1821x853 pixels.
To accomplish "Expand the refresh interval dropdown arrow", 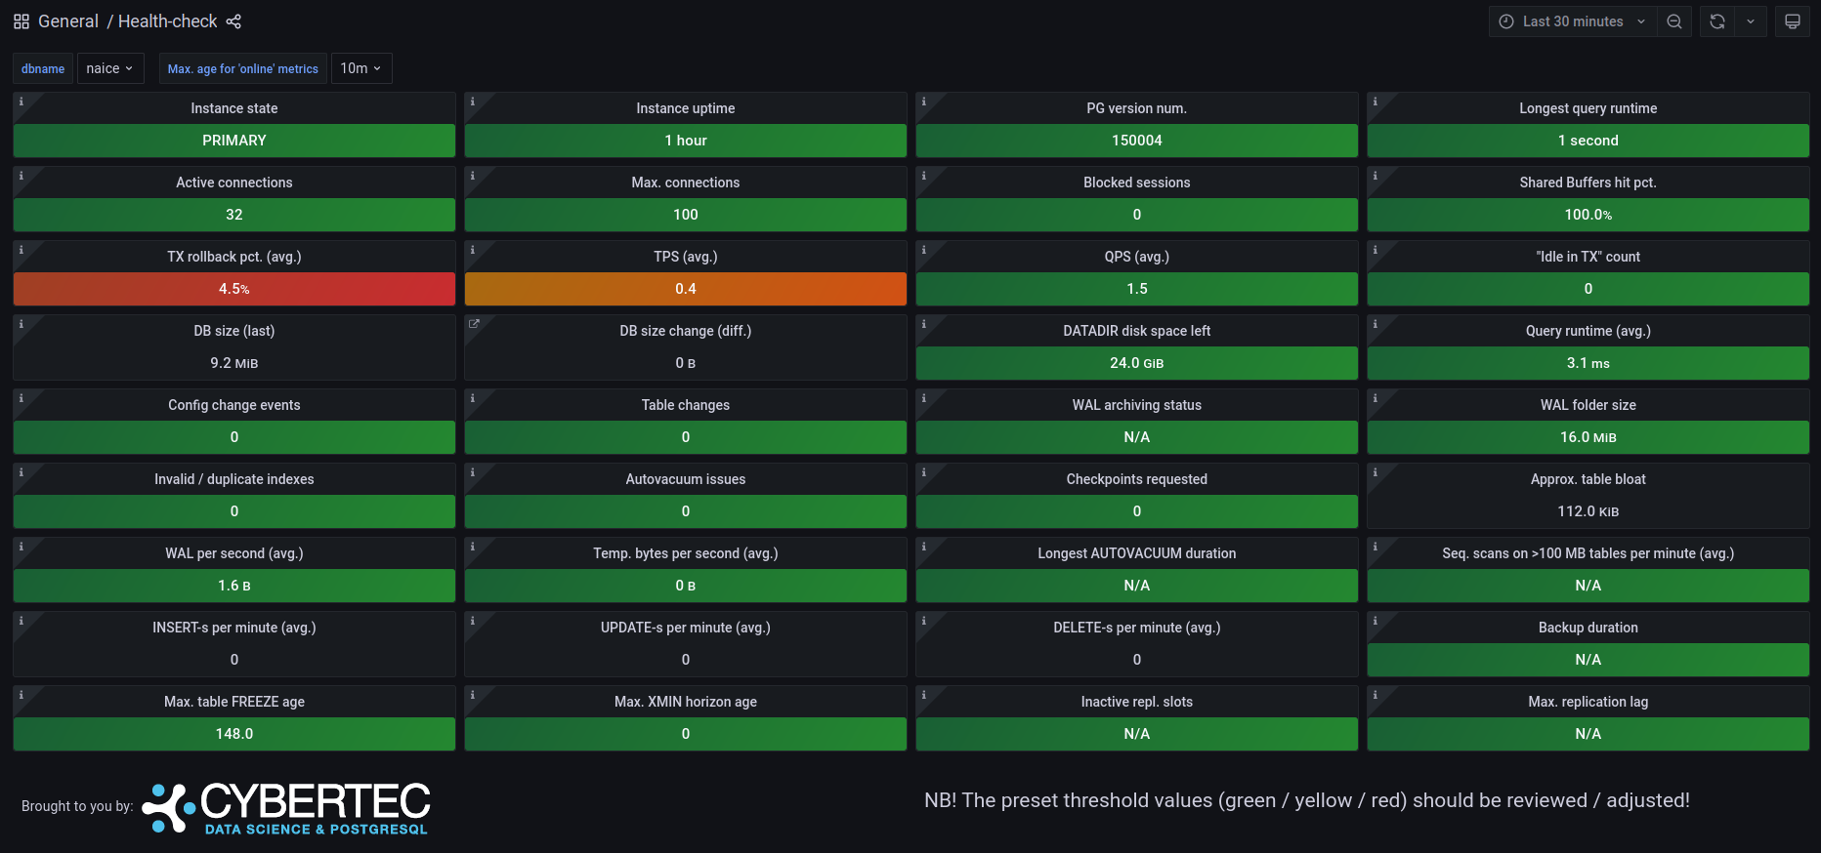I will click(x=1751, y=21).
